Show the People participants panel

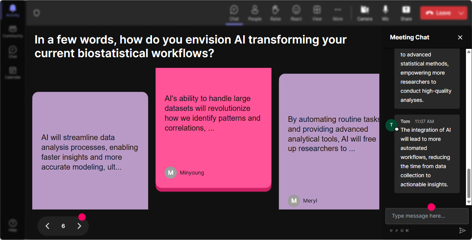pyautogui.click(x=255, y=13)
